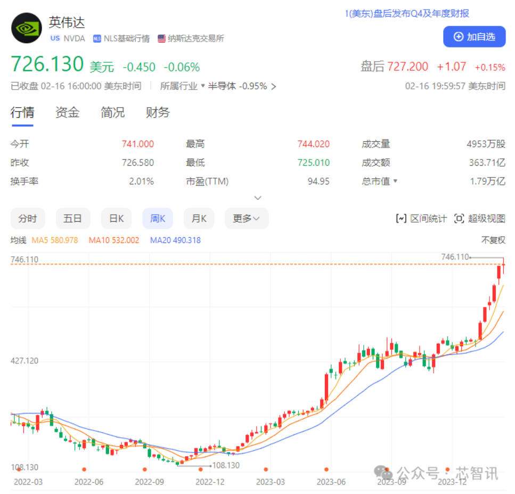Click the 总市值 value 1.79万亿
The image size is (515, 494).
[487, 181]
